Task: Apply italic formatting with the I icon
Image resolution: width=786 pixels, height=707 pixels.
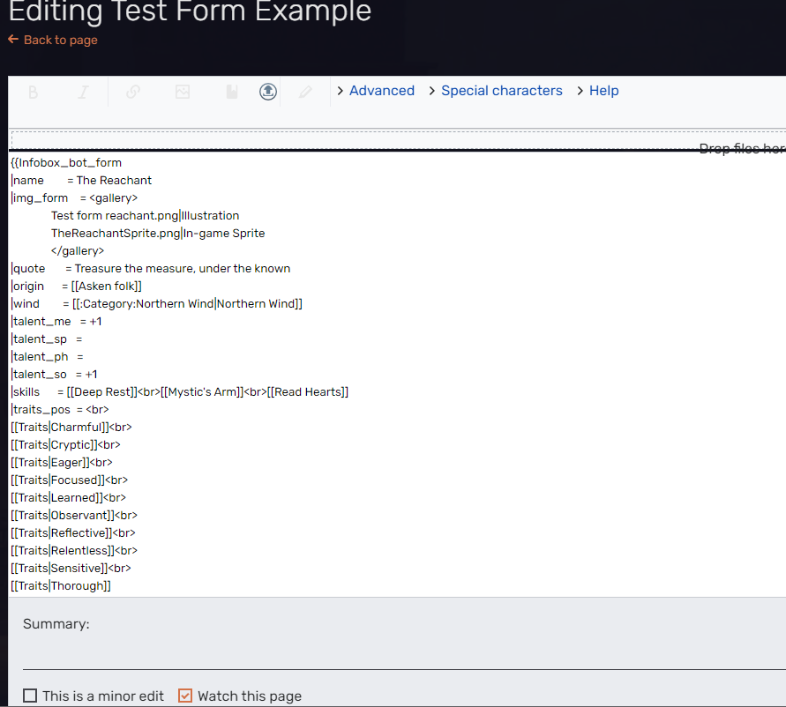Action: (82, 91)
